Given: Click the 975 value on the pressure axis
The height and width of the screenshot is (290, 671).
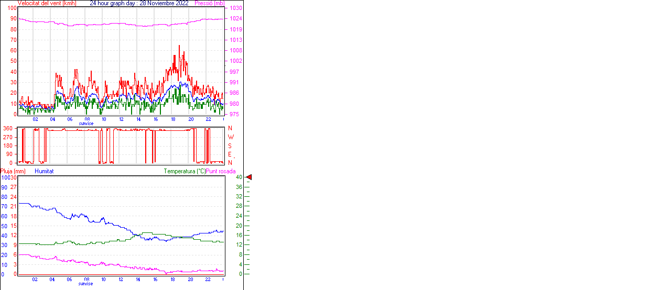Looking at the screenshot, I should point(234,114).
